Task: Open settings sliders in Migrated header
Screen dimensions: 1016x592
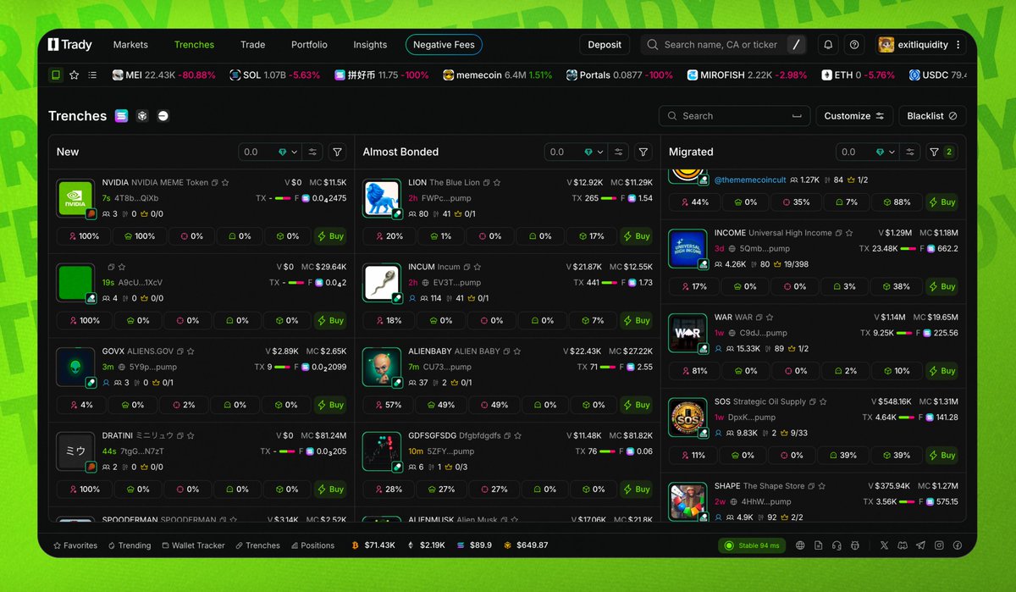Action: pyautogui.click(x=909, y=152)
